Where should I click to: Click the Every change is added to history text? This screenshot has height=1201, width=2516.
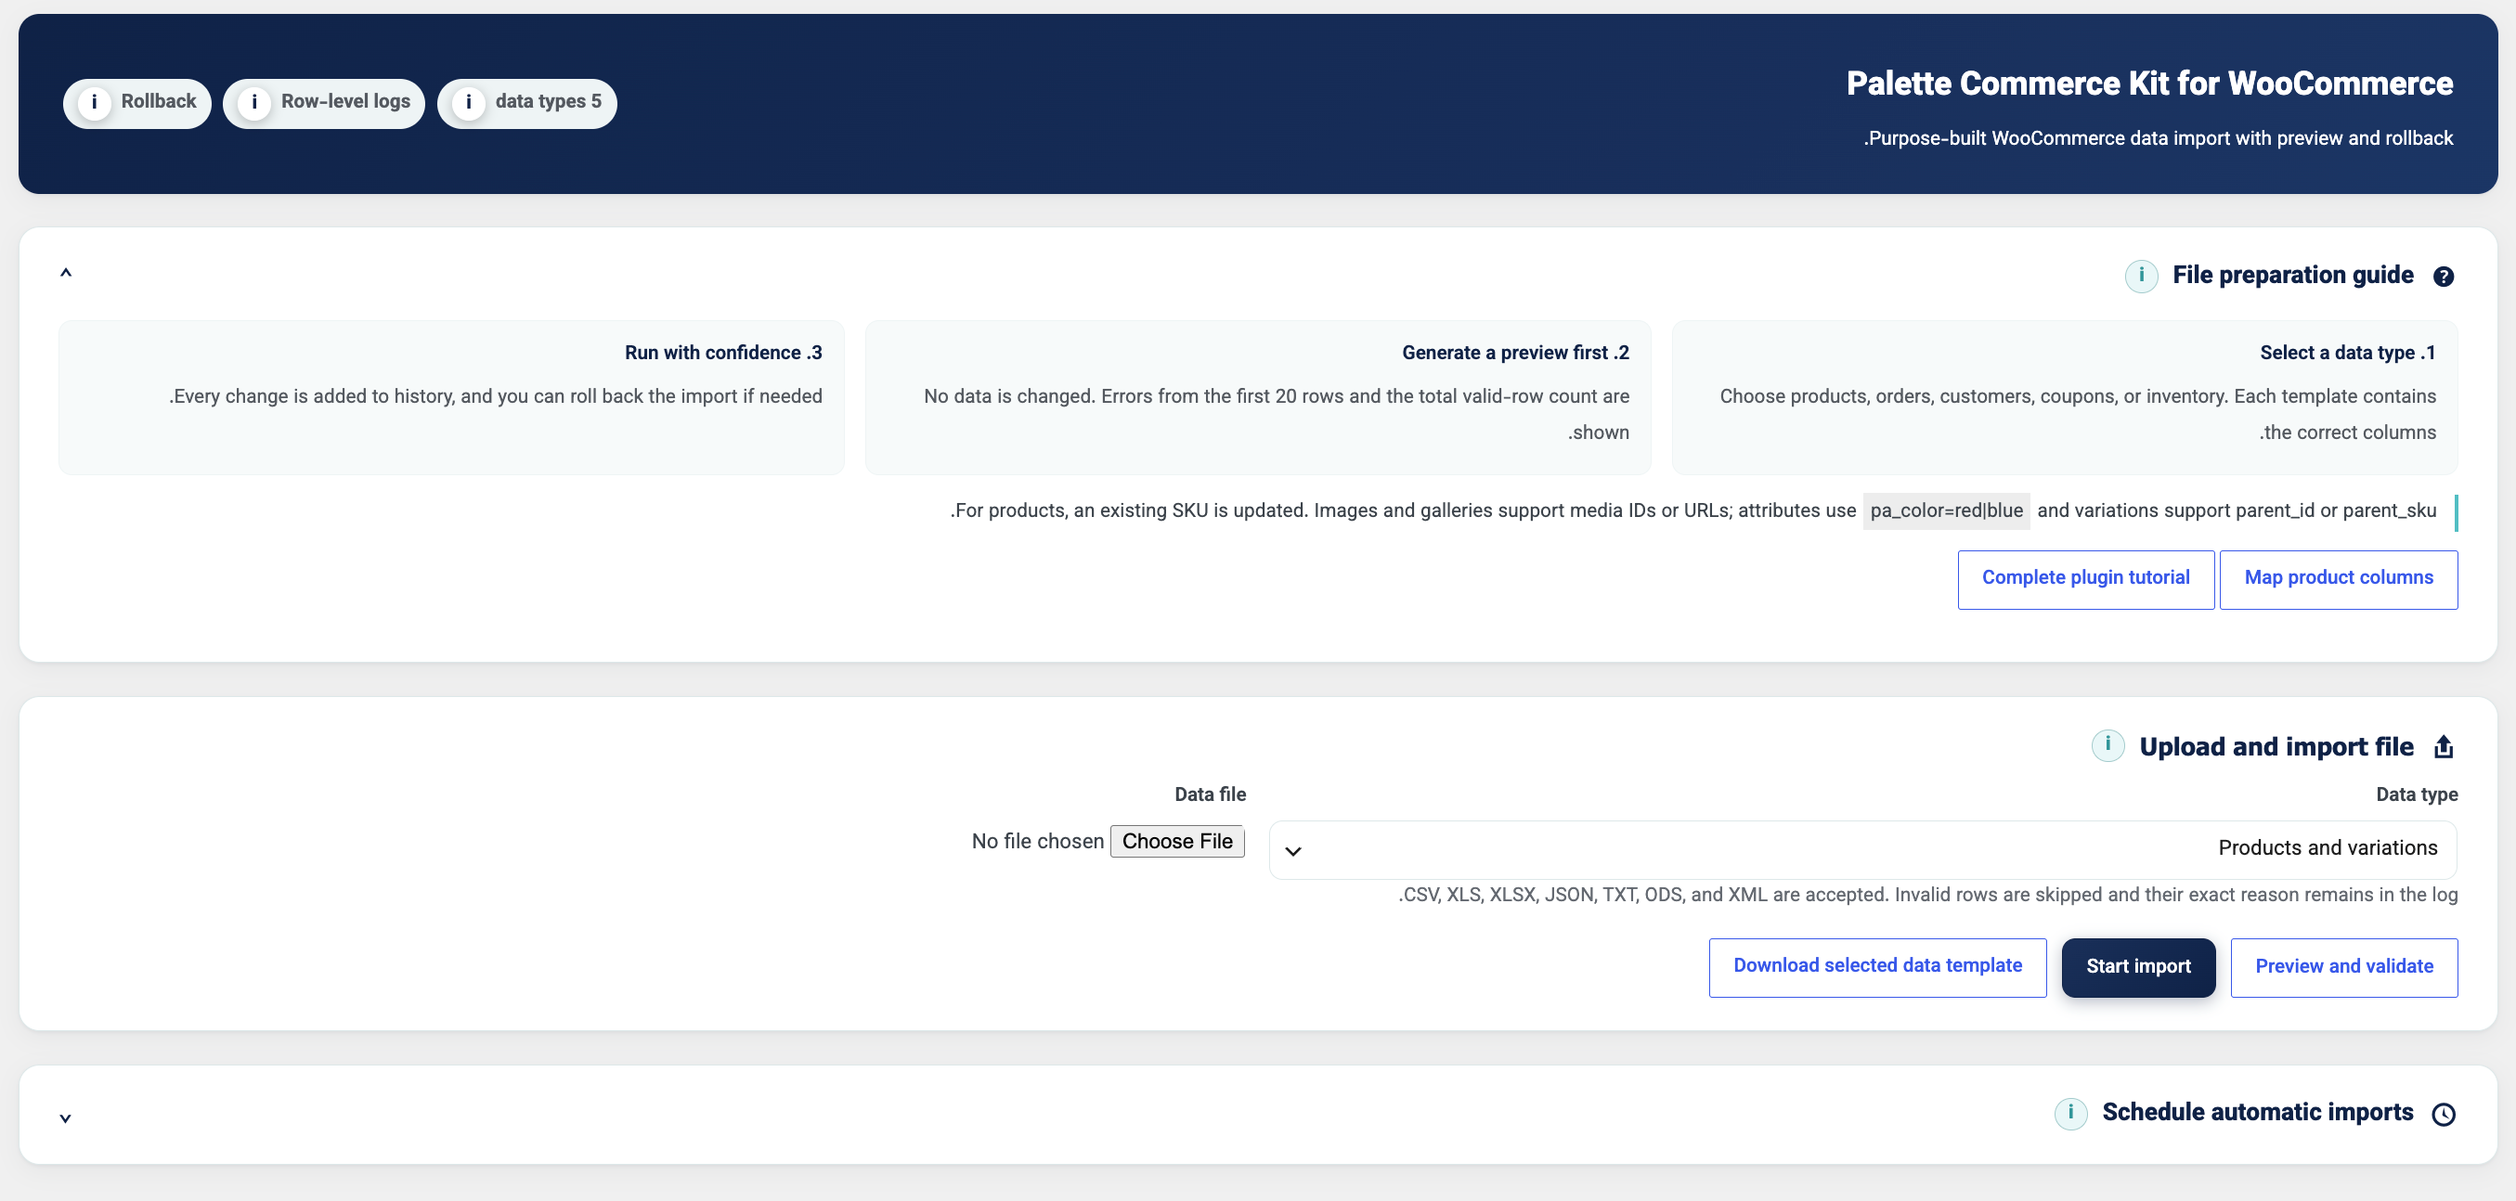coord(495,396)
